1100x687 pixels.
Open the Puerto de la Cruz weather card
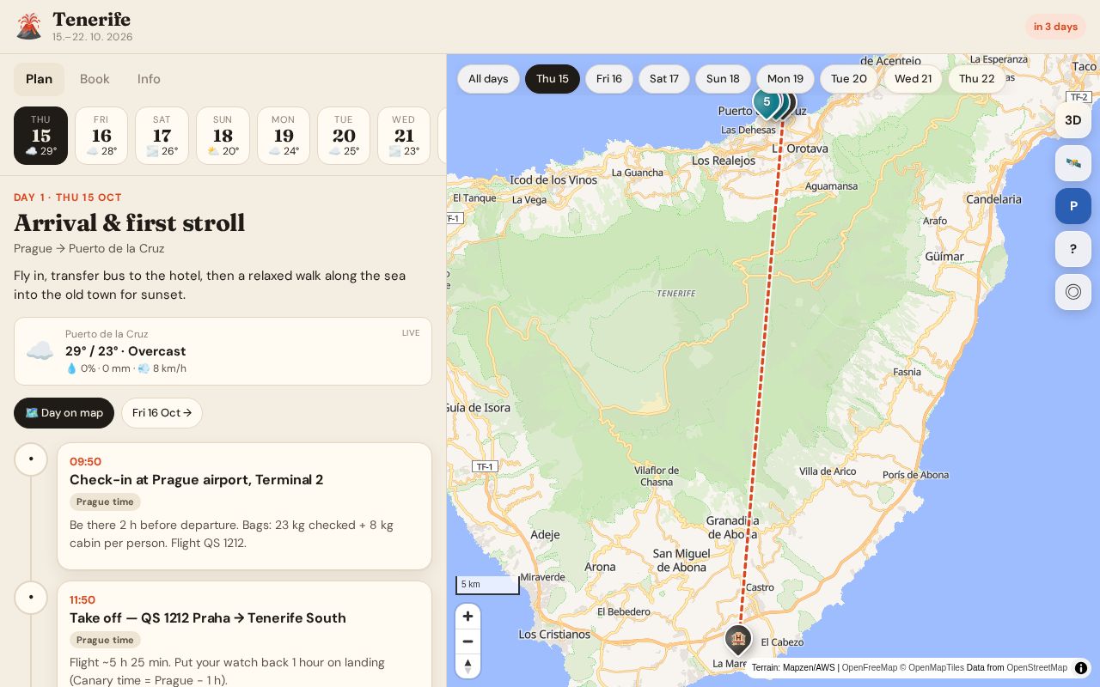[223, 351]
